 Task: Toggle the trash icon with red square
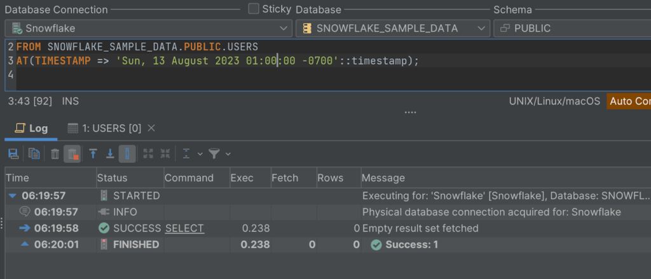click(72, 154)
